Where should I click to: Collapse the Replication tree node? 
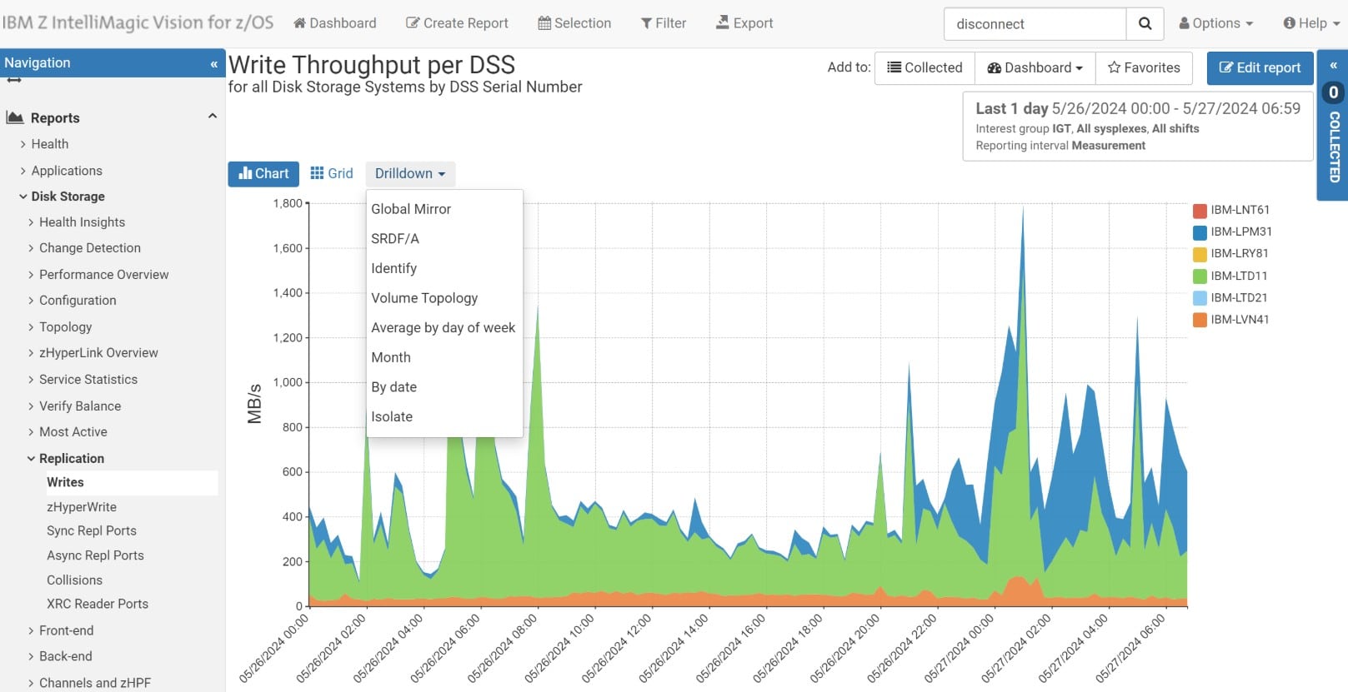31,459
